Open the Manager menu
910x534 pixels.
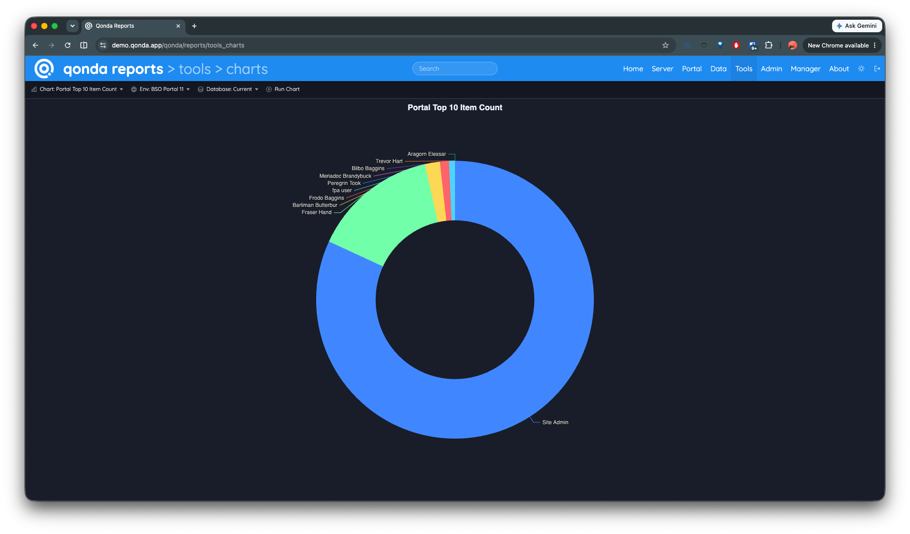pyautogui.click(x=805, y=69)
